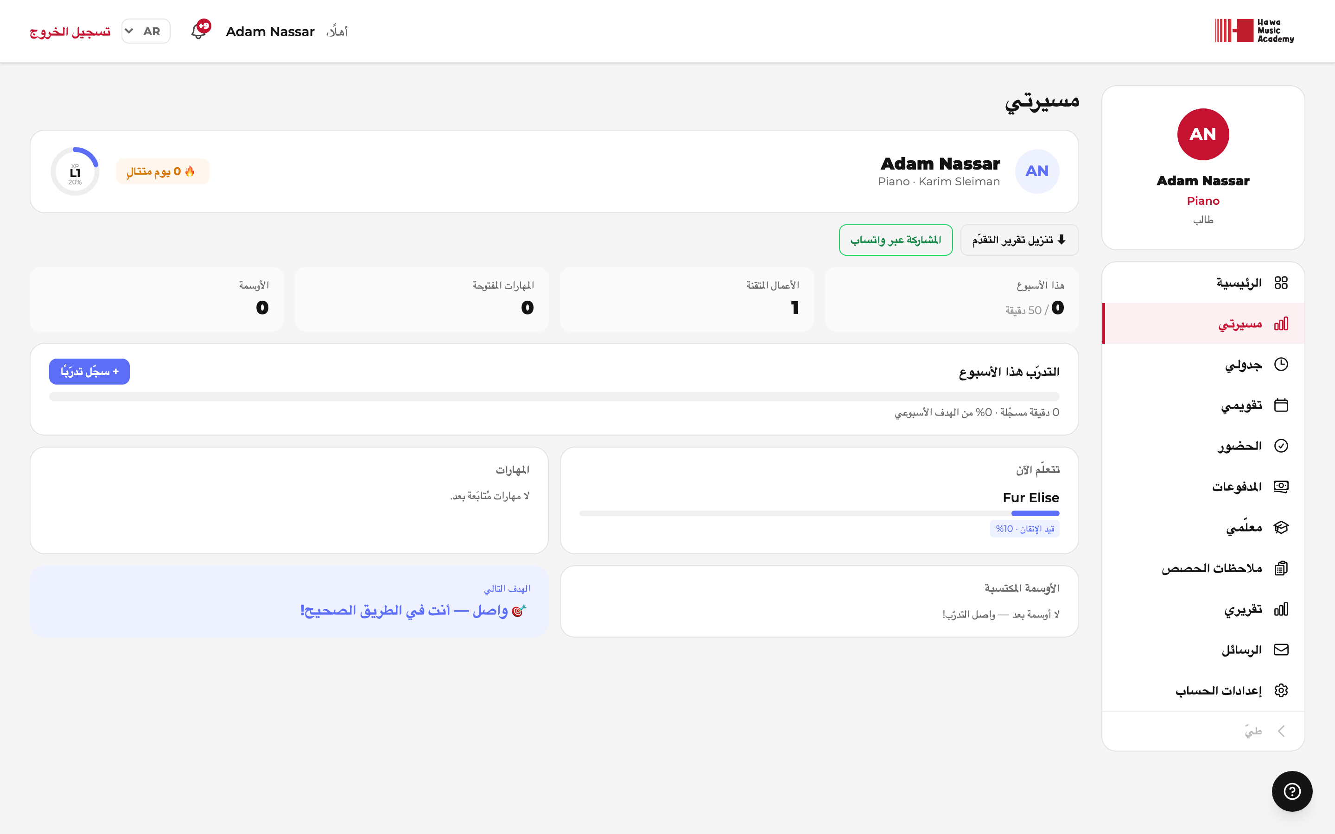Open the notifications bell icon
This screenshot has width=1335, height=834.
click(x=199, y=30)
